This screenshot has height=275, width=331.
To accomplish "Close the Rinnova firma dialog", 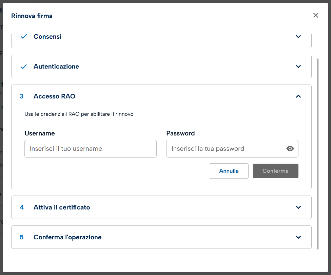I will coord(316,15).
